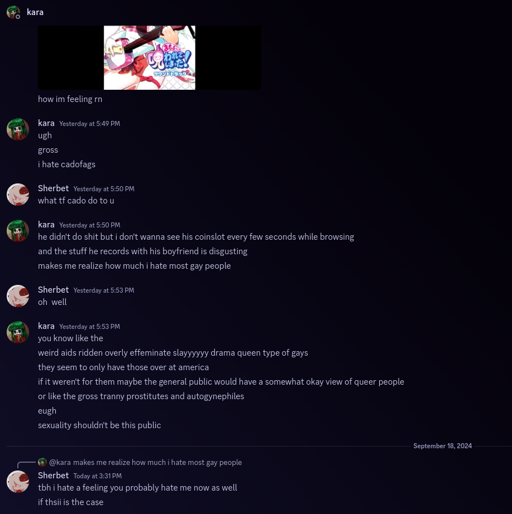Click the 'Today at 3:31 PM' timestamp
This screenshot has height=514, width=512.
[x=98, y=476]
